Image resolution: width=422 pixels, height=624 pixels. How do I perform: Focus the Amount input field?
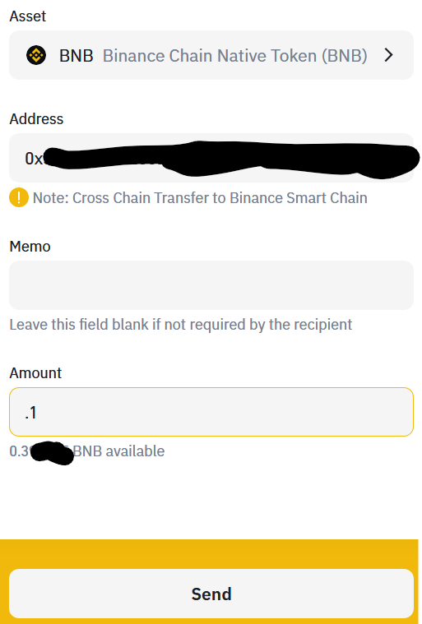click(211, 412)
